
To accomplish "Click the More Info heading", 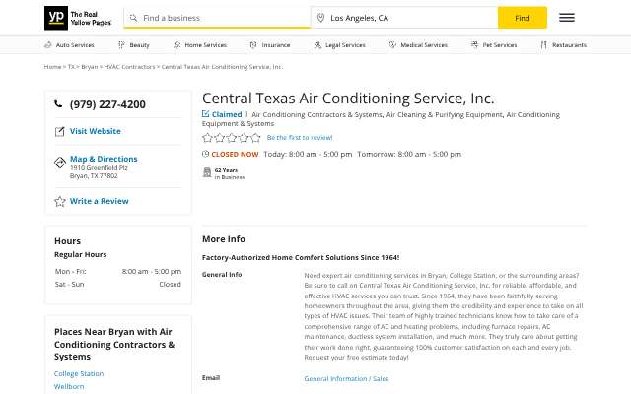I will (224, 239).
